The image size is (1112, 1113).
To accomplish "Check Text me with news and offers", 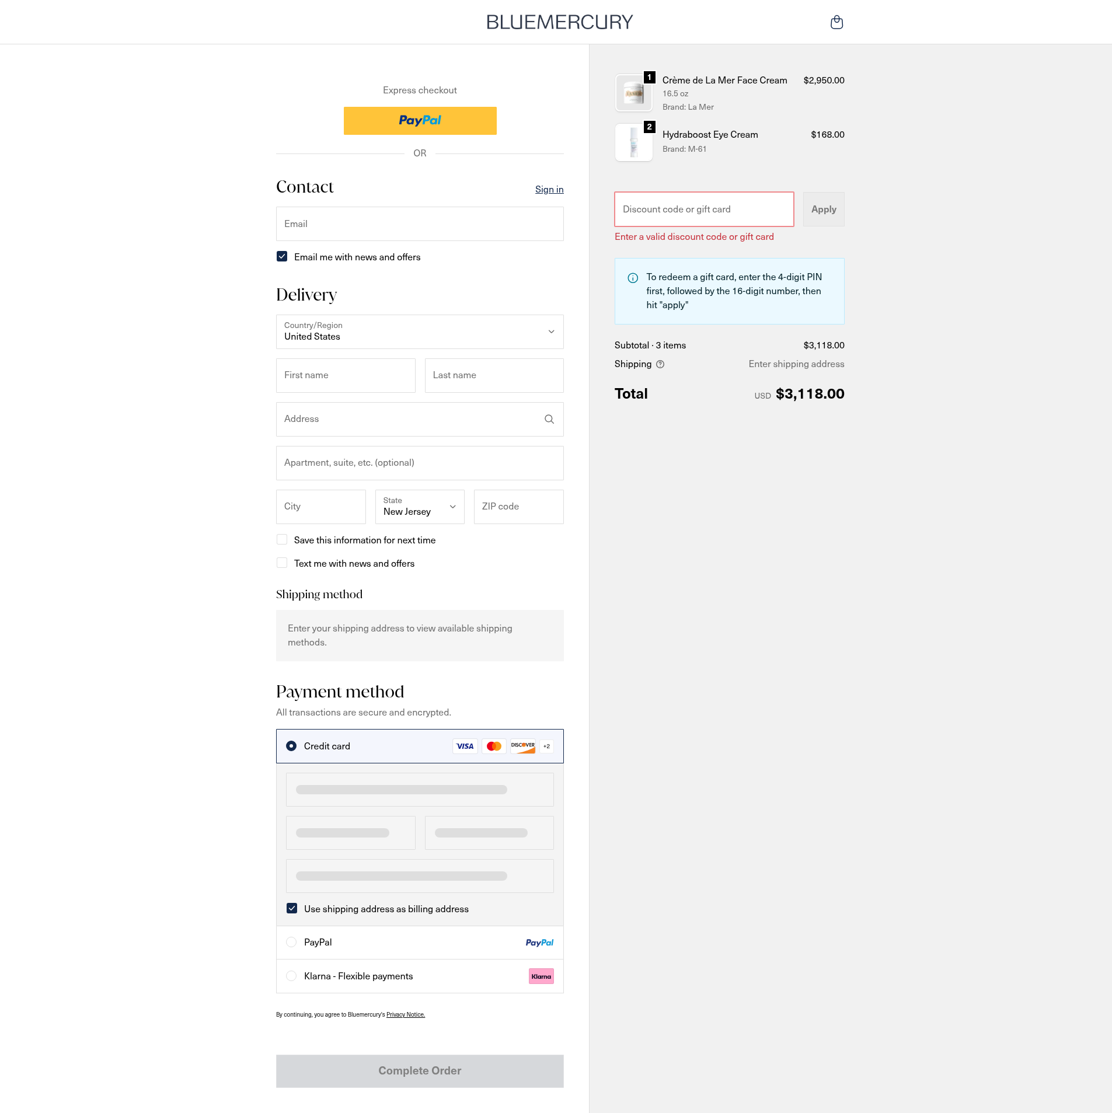I will 282,563.
